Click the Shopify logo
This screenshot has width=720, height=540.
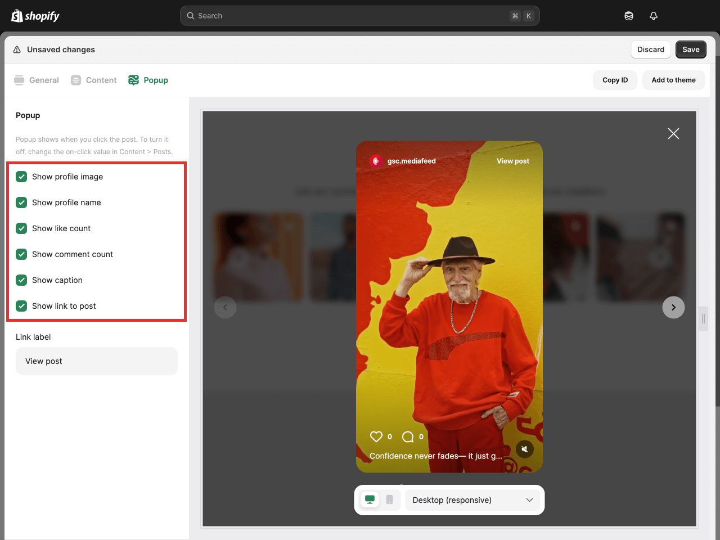tap(35, 16)
